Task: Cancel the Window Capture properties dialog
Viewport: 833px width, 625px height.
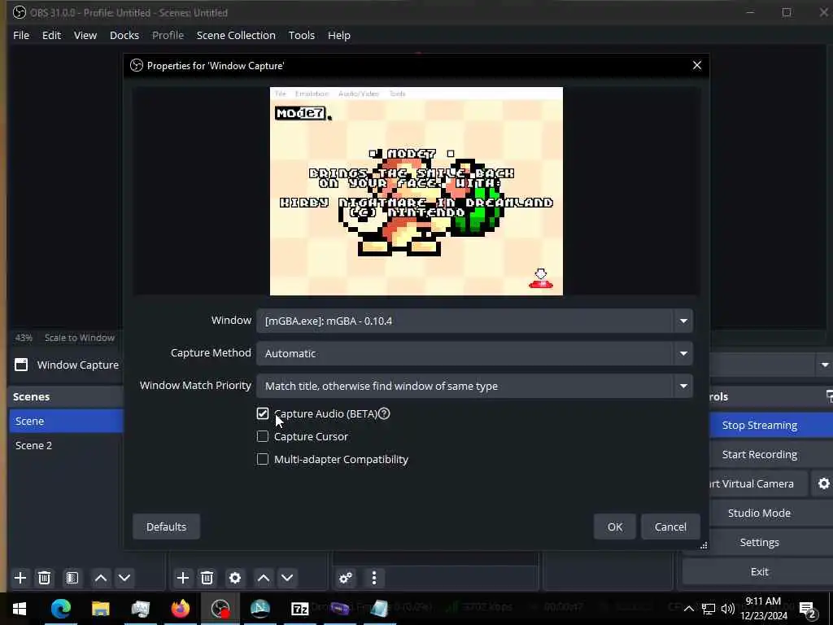Action: point(670,527)
